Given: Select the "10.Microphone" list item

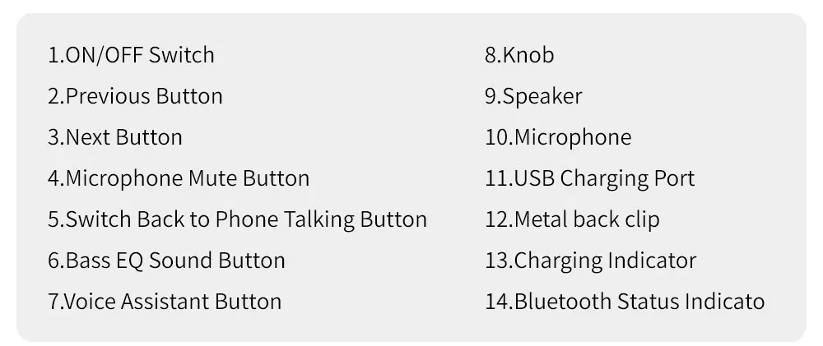Looking at the screenshot, I should [x=558, y=137].
